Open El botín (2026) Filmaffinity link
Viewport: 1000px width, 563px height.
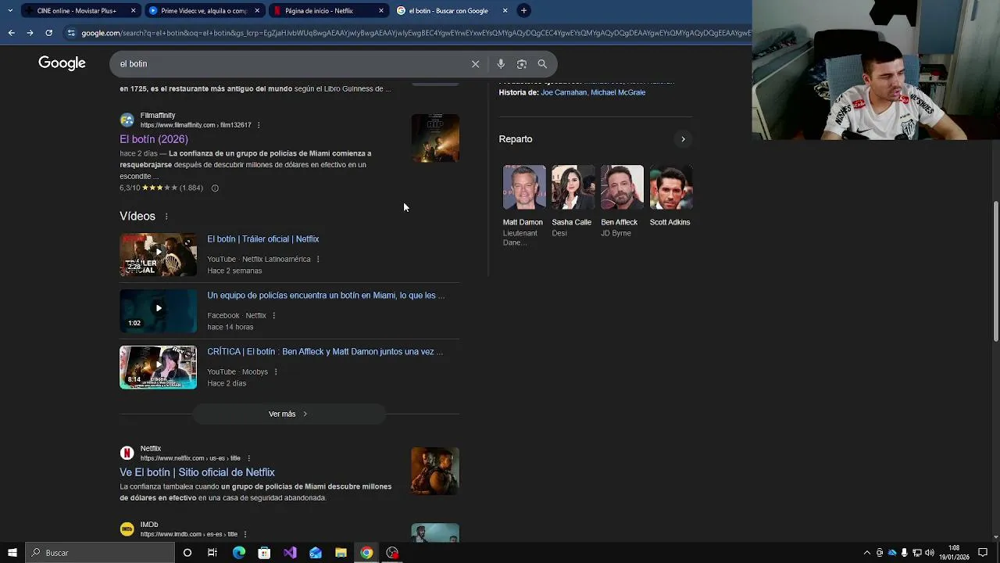154,139
